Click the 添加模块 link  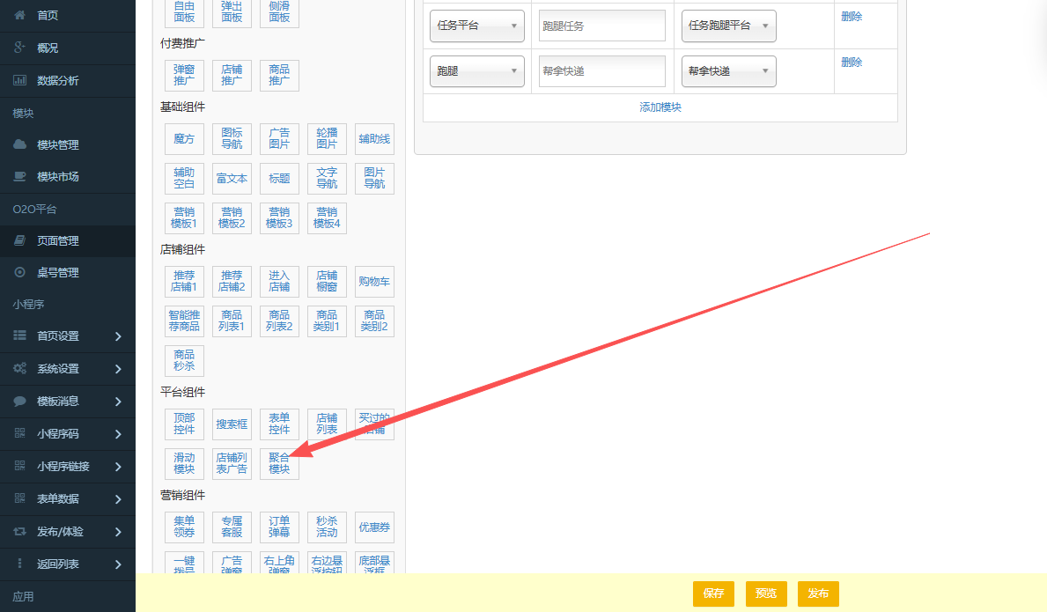point(660,107)
